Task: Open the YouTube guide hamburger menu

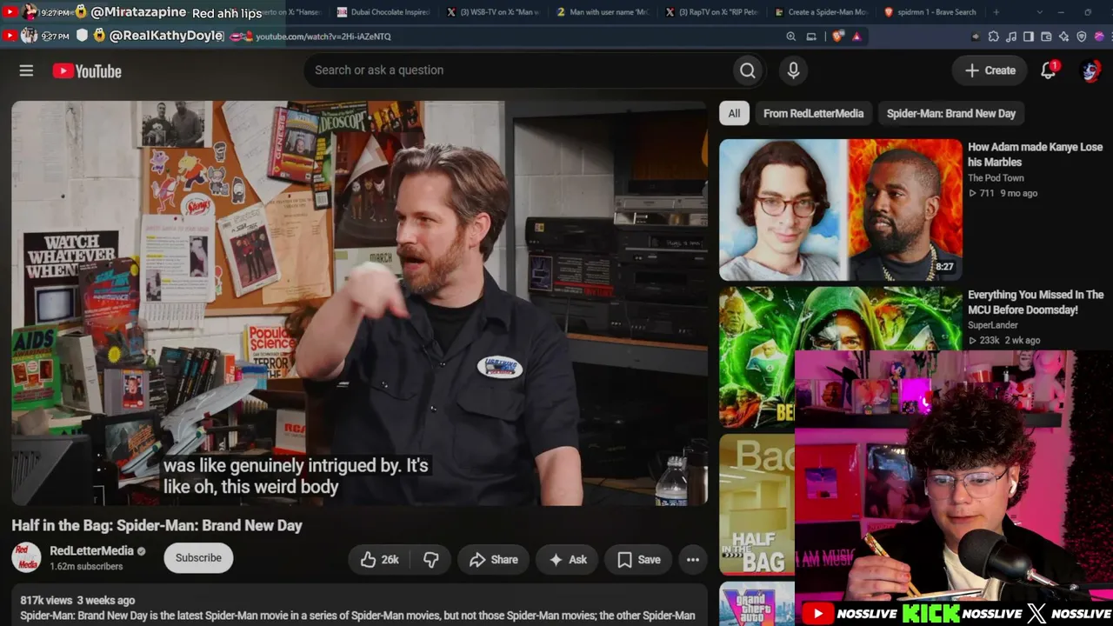Action: click(26, 70)
